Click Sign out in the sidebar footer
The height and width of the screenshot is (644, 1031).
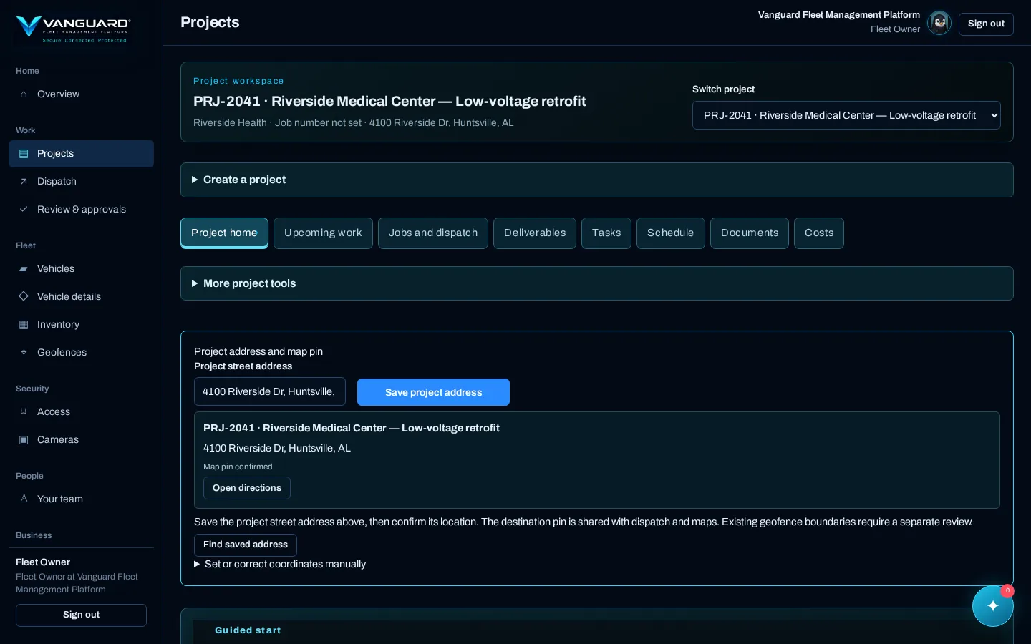click(x=81, y=615)
